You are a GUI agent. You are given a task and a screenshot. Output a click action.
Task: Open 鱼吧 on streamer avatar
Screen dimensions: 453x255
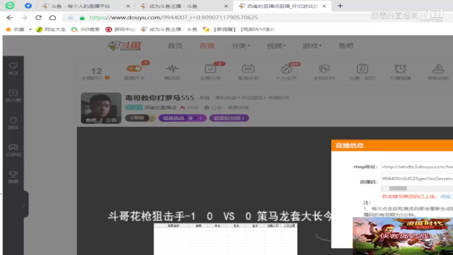(91, 120)
